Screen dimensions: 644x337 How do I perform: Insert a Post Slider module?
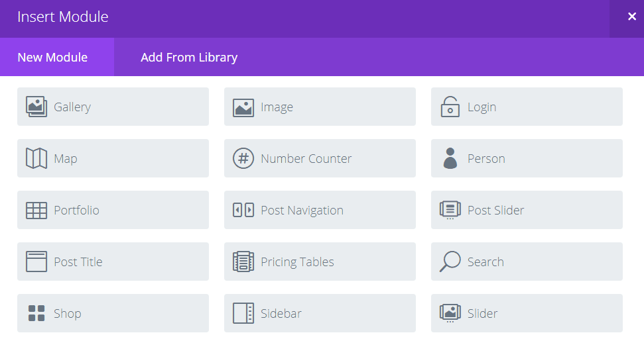pyautogui.click(x=527, y=211)
